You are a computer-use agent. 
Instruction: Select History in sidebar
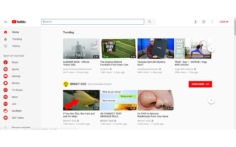[x=16, y=46]
